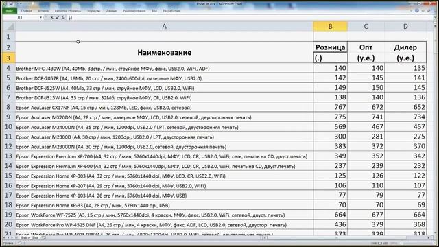The image size is (439, 247).
Task: Click the Розница header cell
Action: (331, 47)
